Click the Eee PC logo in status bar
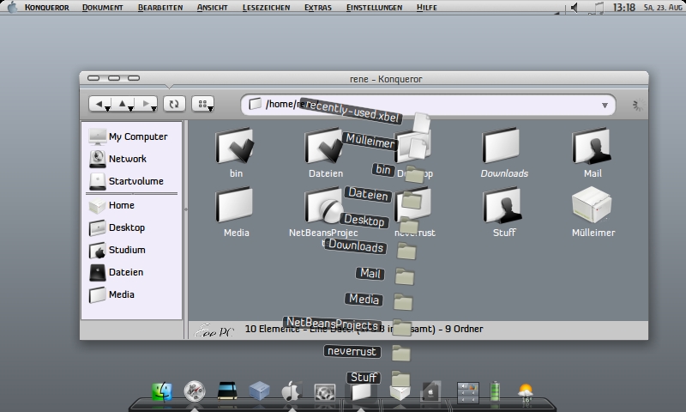The image size is (686, 412). [x=214, y=330]
